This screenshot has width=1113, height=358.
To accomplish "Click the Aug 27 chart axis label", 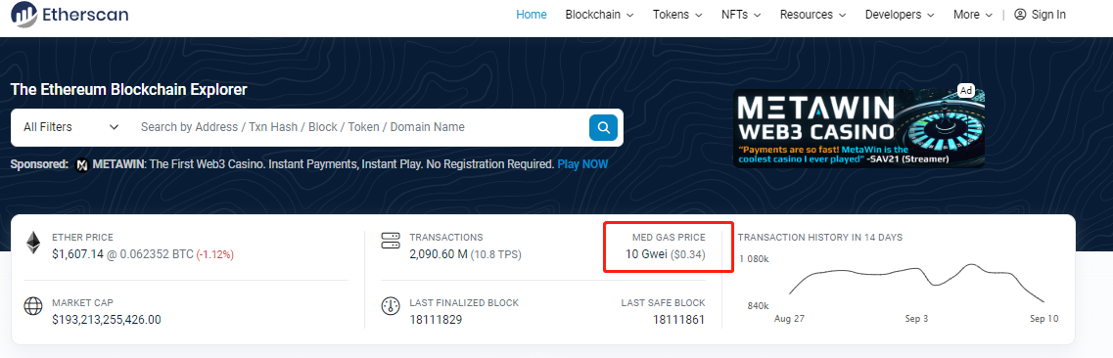I will coord(789,319).
